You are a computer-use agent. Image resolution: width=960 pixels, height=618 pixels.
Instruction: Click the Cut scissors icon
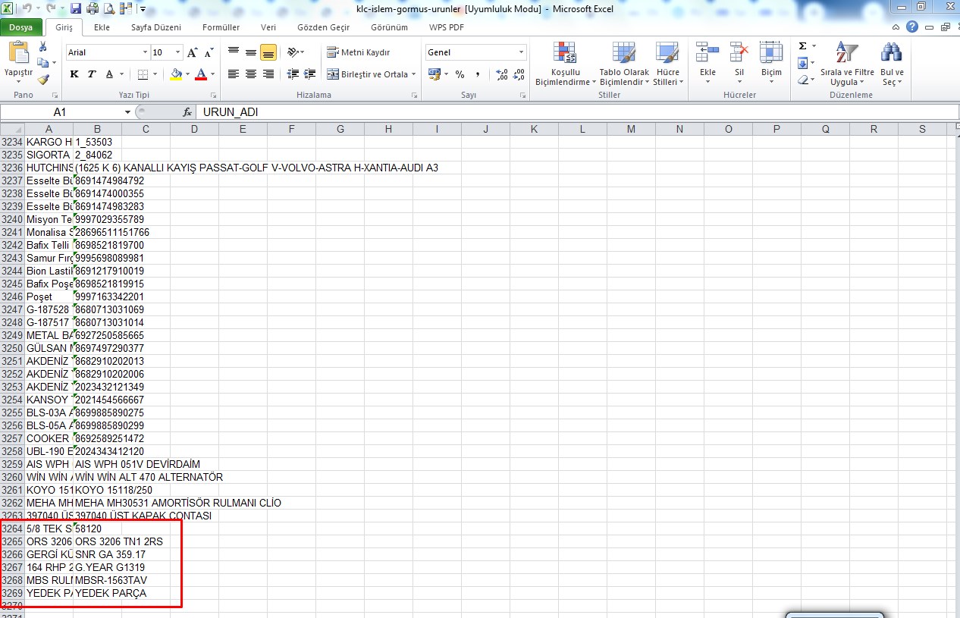(43, 47)
